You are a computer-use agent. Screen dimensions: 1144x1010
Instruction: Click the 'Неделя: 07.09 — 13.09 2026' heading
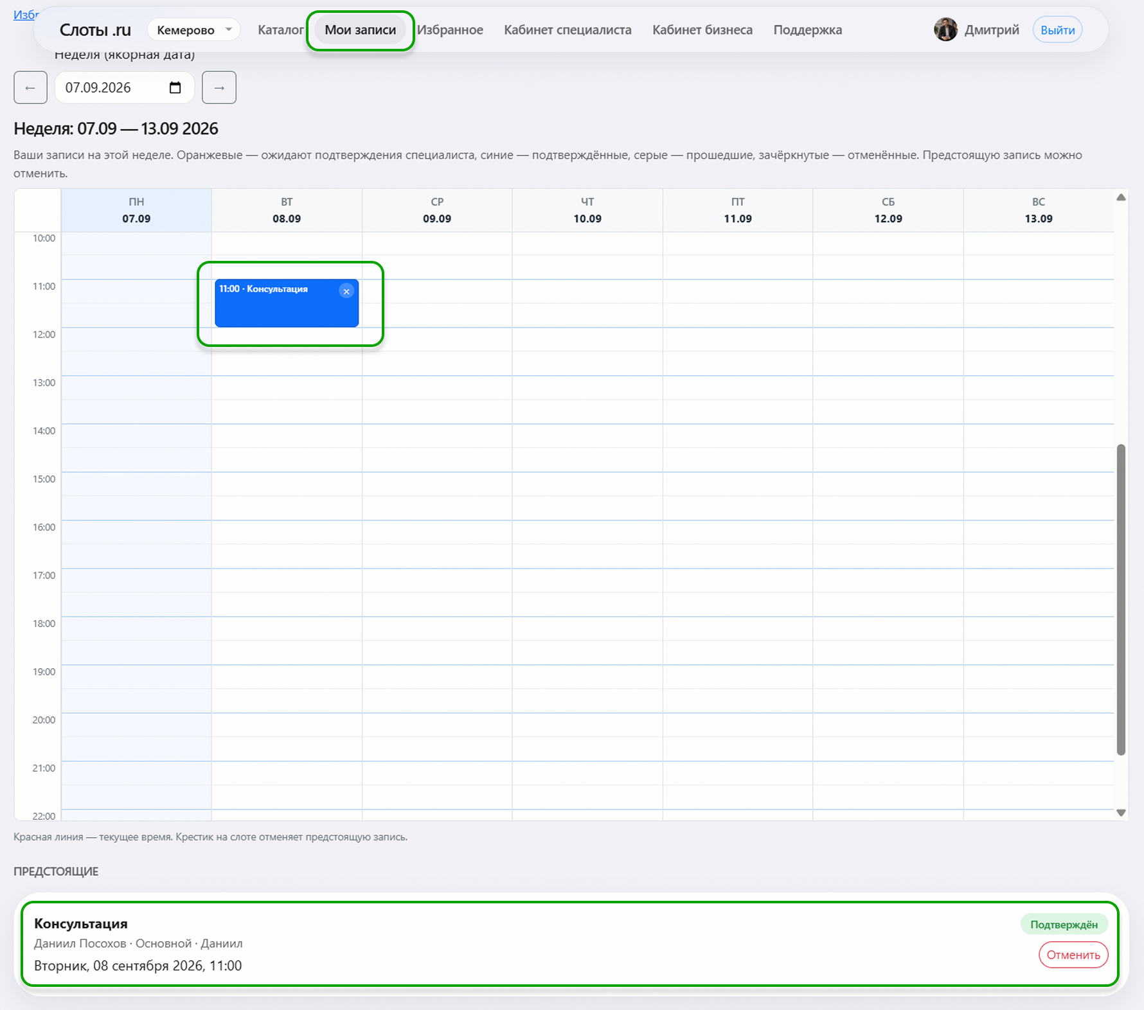[116, 128]
